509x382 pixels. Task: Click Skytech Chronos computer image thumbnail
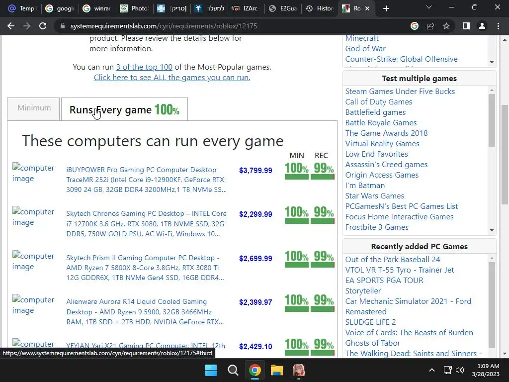pos(33,217)
